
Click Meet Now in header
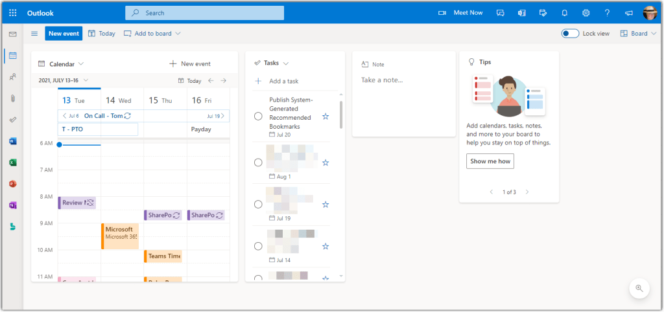coord(462,12)
